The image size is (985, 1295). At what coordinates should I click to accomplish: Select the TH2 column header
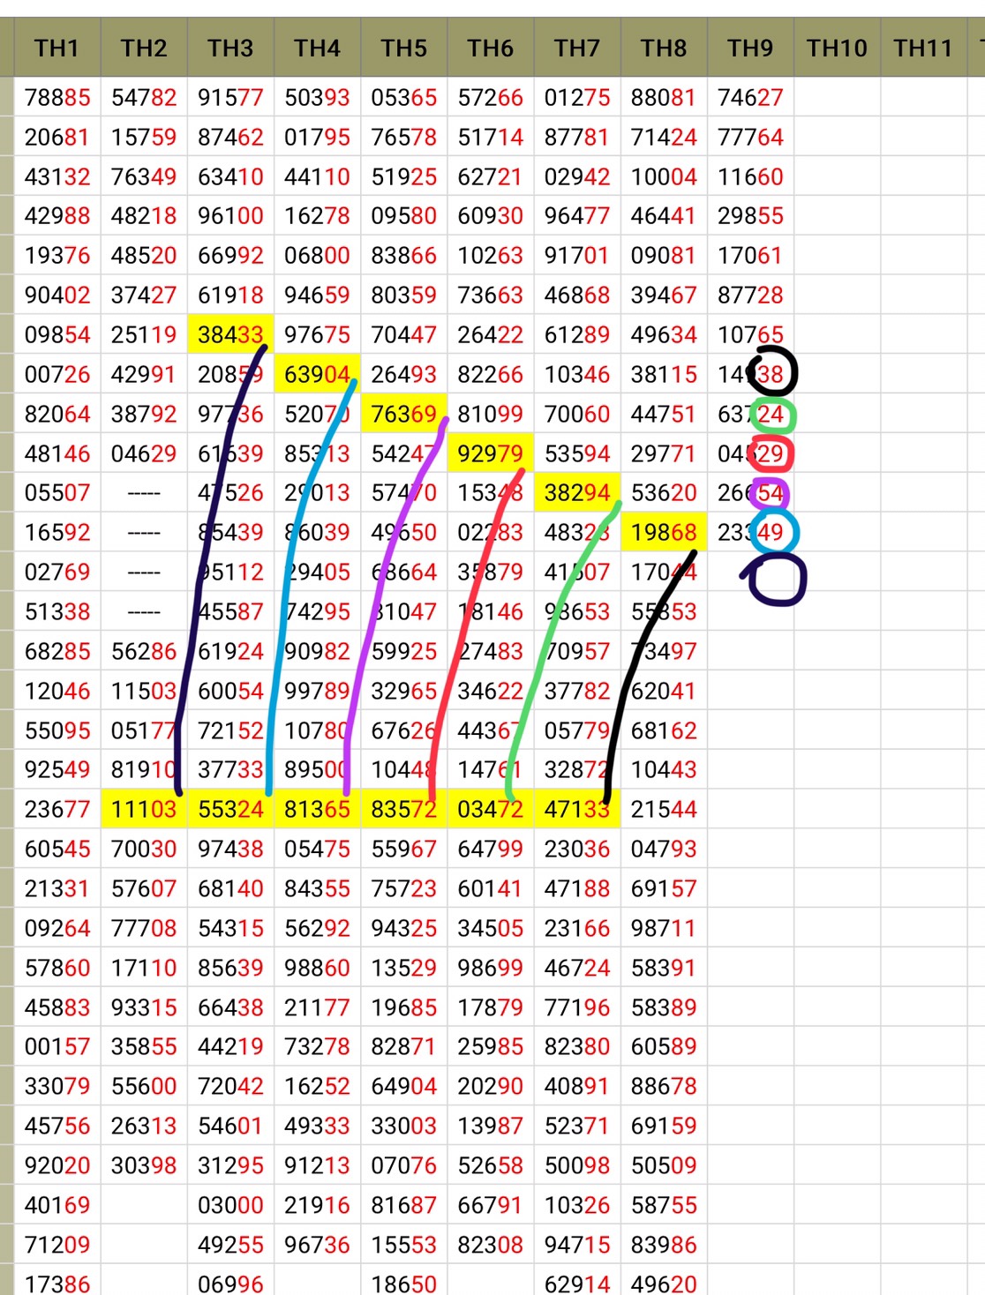point(144,47)
